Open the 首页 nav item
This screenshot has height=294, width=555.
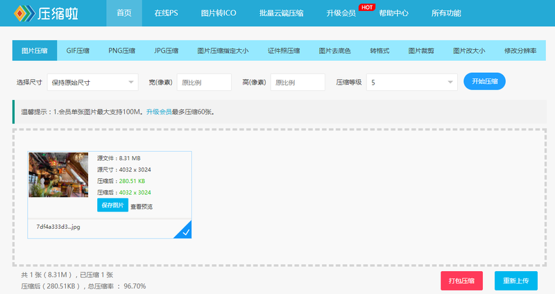pos(124,13)
